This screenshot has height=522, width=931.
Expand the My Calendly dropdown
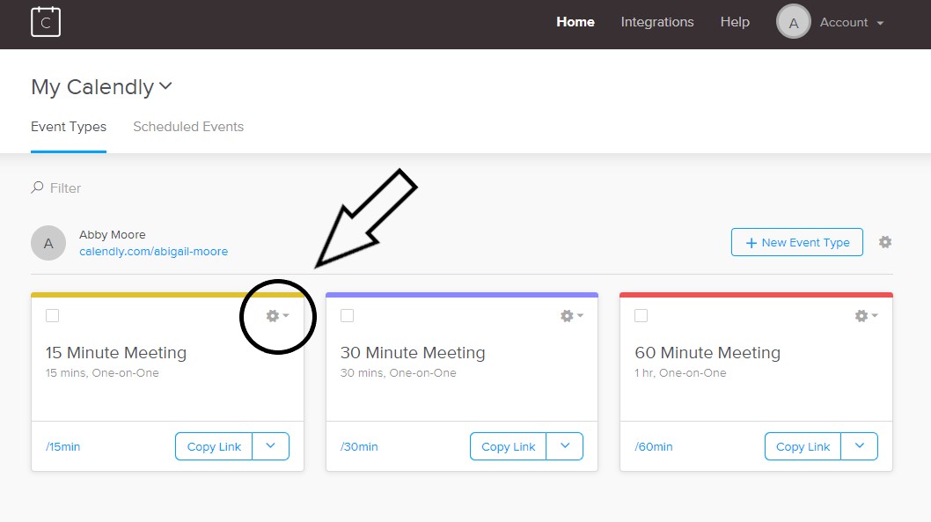tap(101, 86)
